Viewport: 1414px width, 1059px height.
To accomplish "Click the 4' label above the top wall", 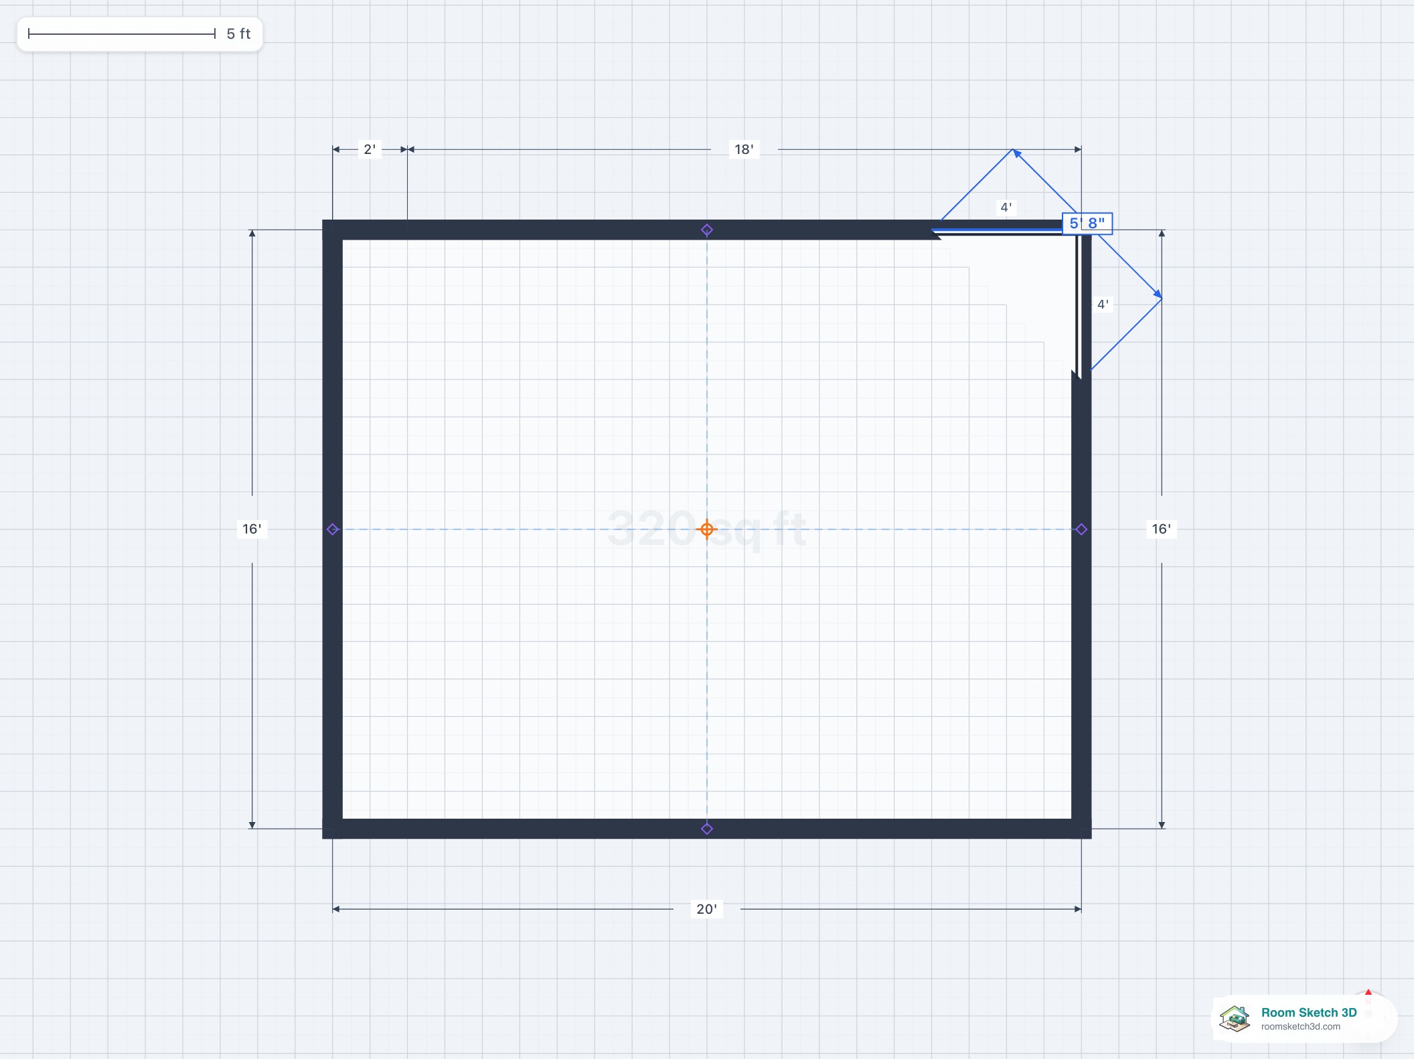I will click(1006, 208).
